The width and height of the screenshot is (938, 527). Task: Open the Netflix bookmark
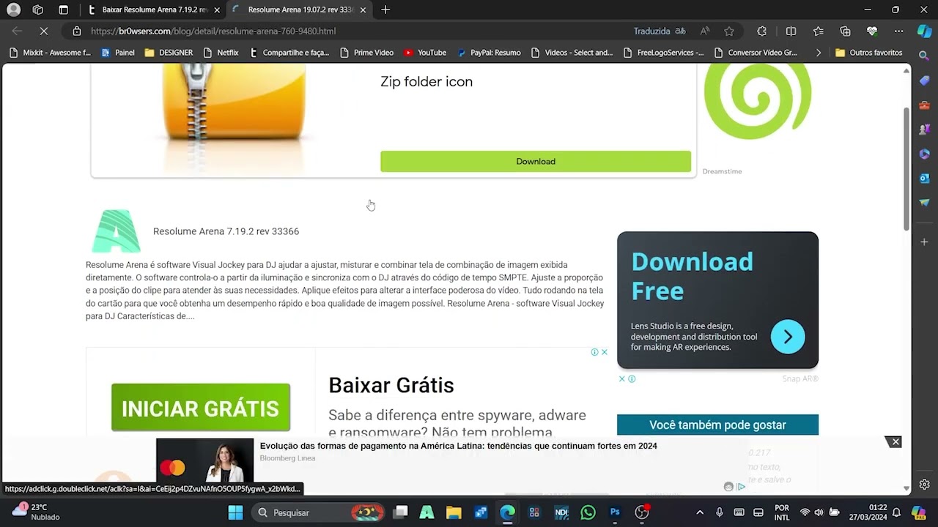pyautogui.click(x=221, y=53)
